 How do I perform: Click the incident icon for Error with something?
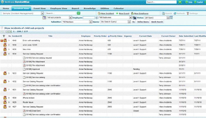5,40
